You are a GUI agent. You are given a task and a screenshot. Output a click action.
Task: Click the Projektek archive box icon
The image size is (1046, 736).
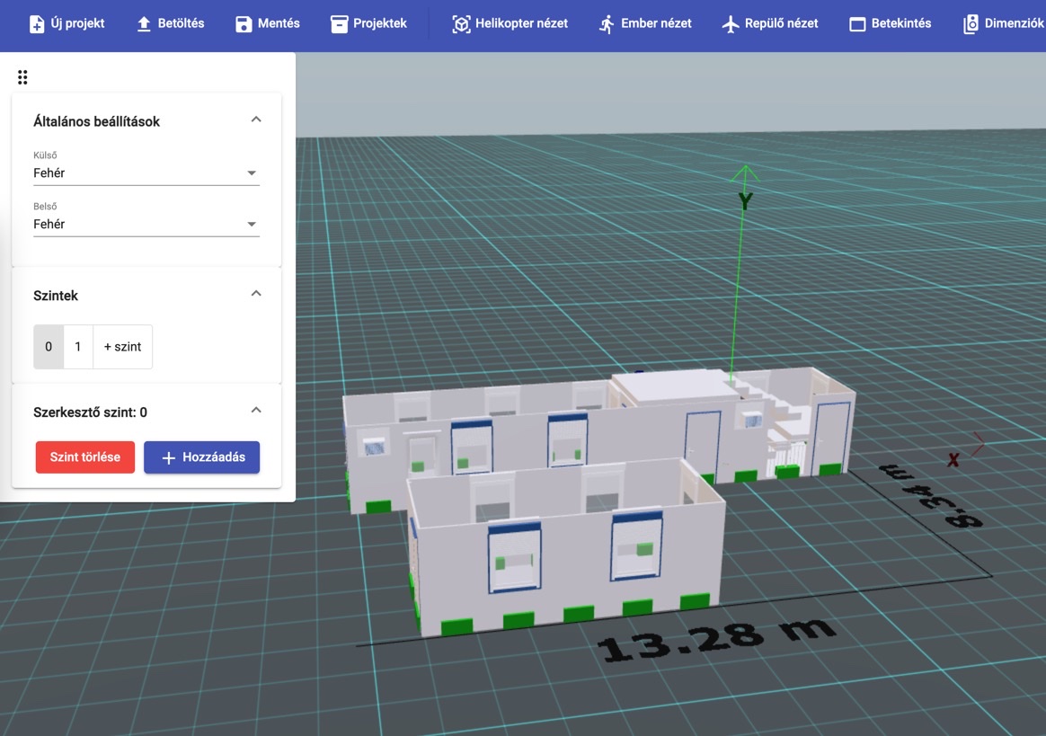339,24
